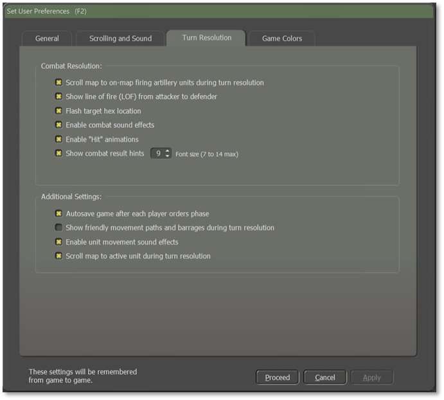The image size is (444, 400).
Task: Increase combat hint font size with up arrow
Action: pyautogui.click(x=168, y=151)
